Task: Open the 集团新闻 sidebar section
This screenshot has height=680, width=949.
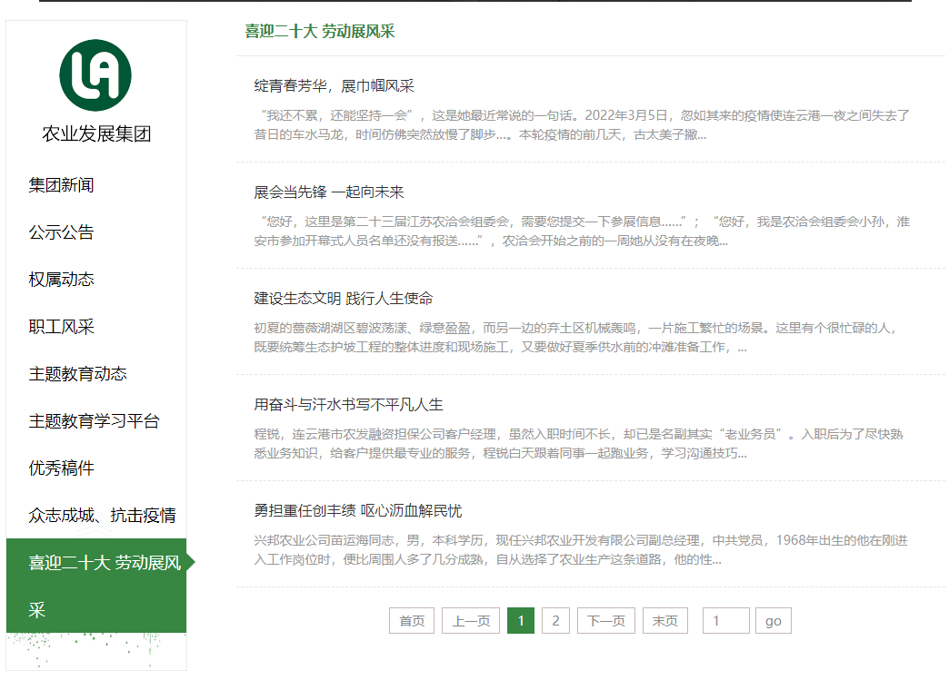Action: (61, 185)
